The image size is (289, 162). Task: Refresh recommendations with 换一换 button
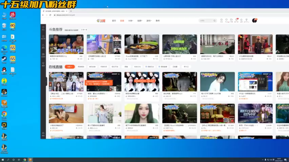pyautogui.click(x=84, y=30)
